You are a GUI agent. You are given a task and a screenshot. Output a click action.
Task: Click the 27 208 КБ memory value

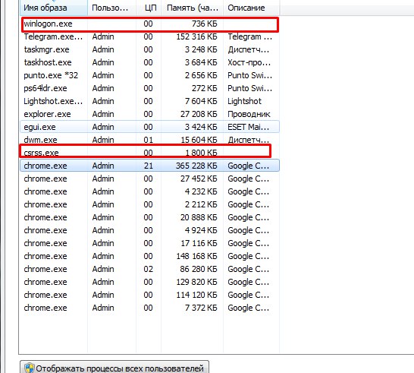tap(199, 114)
